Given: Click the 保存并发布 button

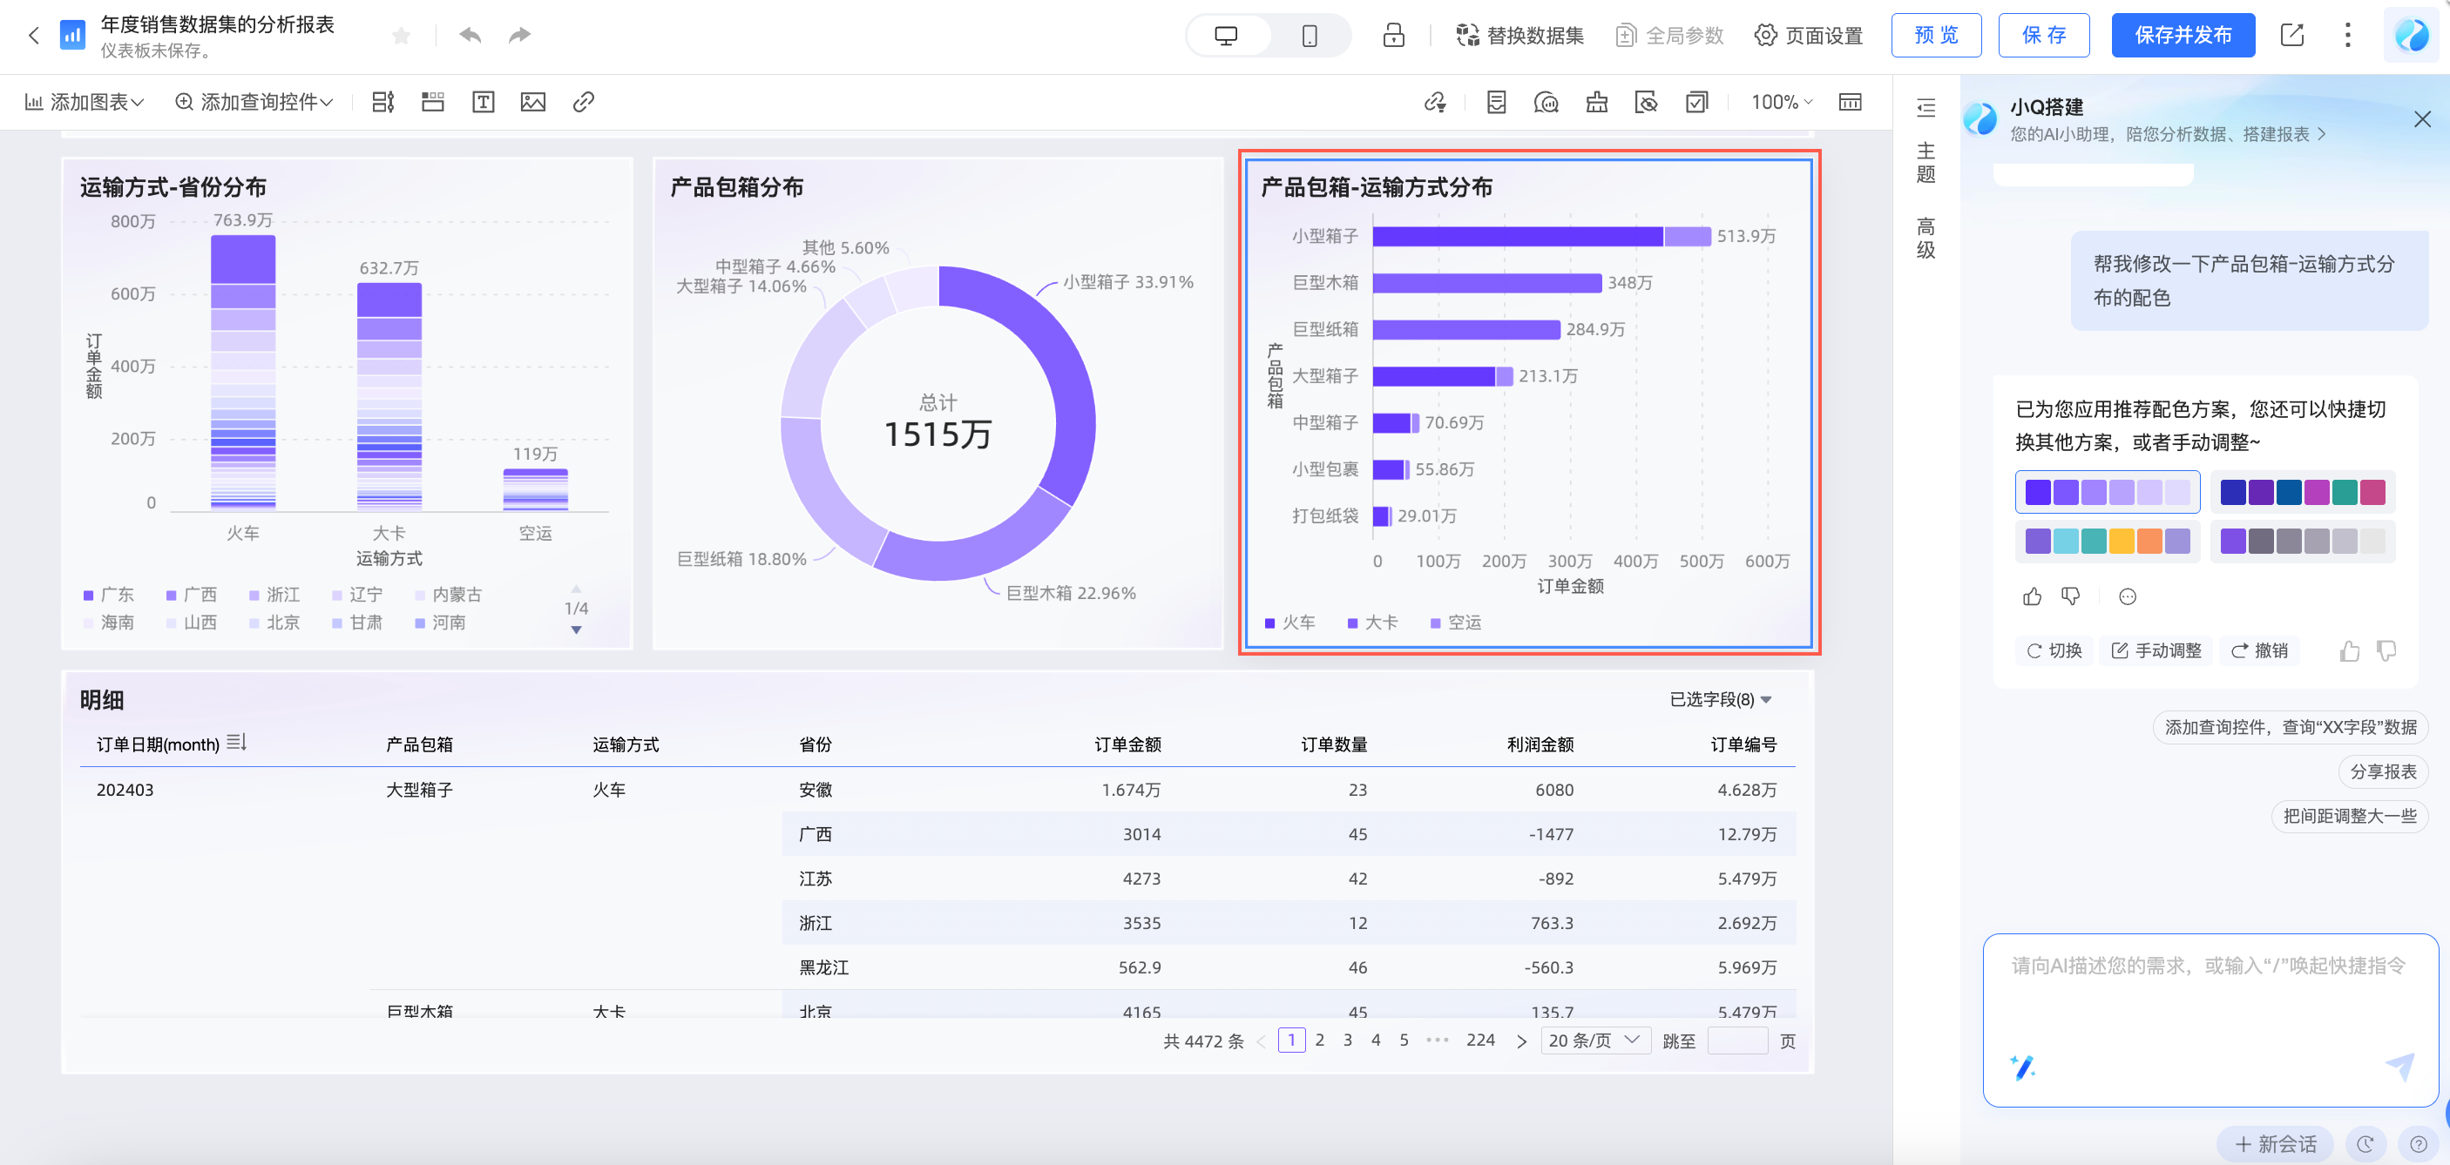Looking at the screenshot, I should click(2182, 35).
